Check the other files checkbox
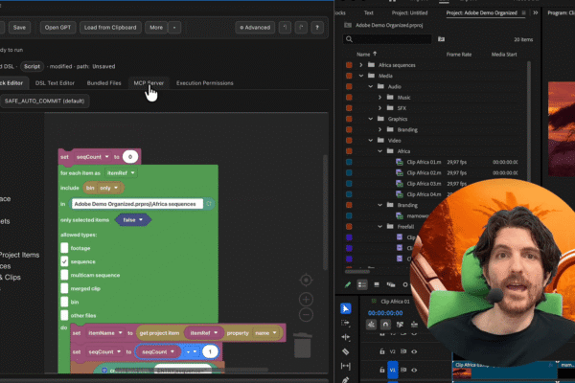 pyautogui.click(x=64, y=315)
